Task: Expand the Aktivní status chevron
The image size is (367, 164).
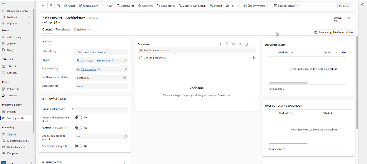Action: click(x=349, y=18)
